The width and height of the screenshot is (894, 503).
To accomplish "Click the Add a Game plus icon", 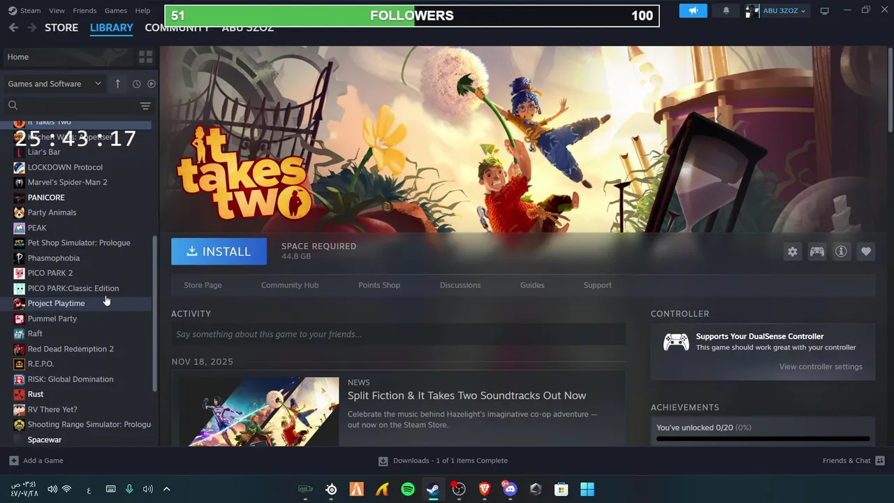I will [14, 460].
